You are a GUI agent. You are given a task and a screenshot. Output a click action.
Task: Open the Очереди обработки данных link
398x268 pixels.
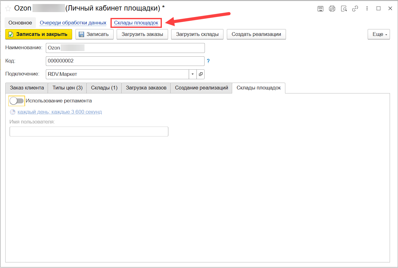pyautogui.click(x=73, y=23)
